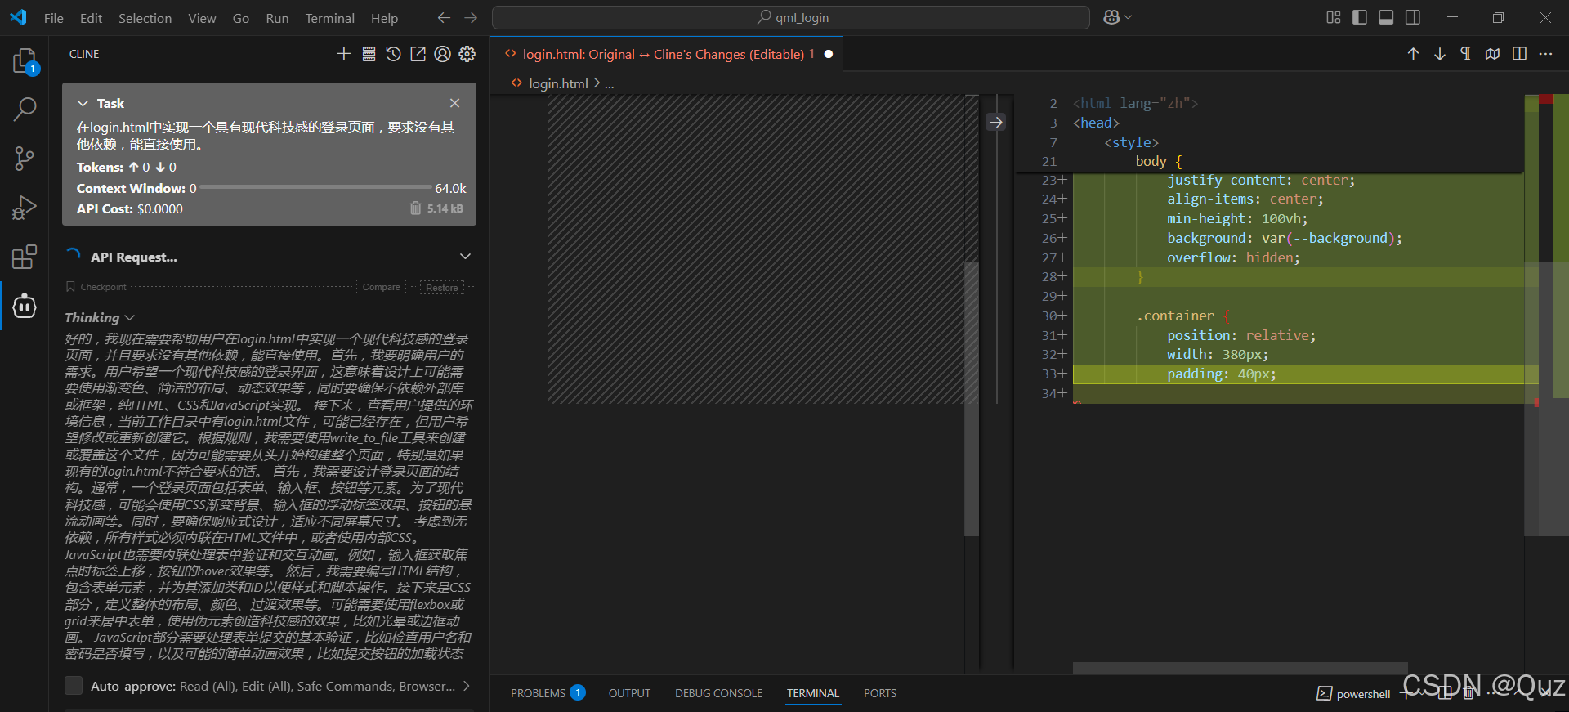Tick the Auto-approve checkbox
1569x712 pixels.
point(74,686)
